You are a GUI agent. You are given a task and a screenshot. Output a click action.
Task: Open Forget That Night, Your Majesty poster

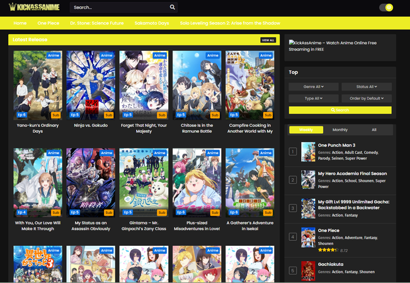tap(144, 86)
